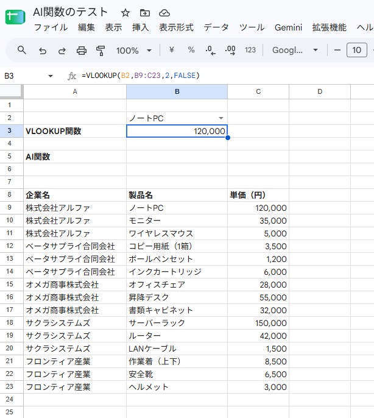Apply yen currency format

click(172, 50)
